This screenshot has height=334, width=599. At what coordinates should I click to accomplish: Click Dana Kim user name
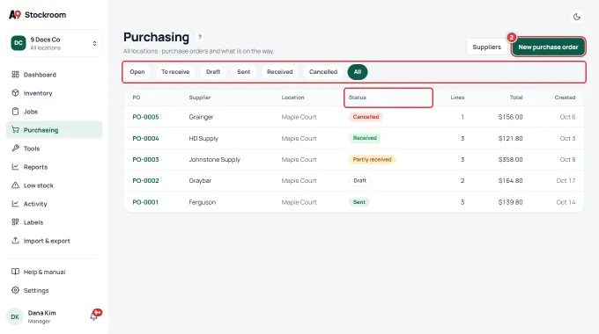[x=41, y=313]
